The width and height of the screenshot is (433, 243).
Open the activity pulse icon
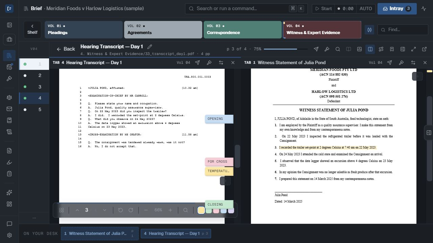424,8
